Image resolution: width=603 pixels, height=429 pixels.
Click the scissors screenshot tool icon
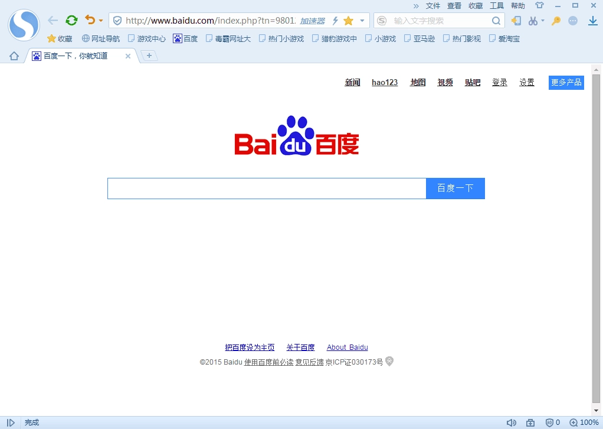pyautogui.click(x=533, y=21)
